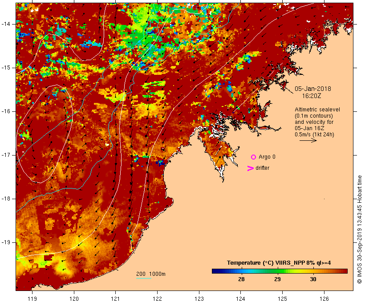Click the "05-Jan-2018" date label
Viewport: 365px width, 303px height.
point(313,89)
